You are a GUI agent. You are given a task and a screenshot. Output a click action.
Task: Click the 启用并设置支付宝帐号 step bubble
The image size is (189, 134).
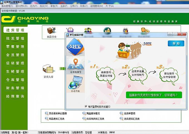coord(138,74)
